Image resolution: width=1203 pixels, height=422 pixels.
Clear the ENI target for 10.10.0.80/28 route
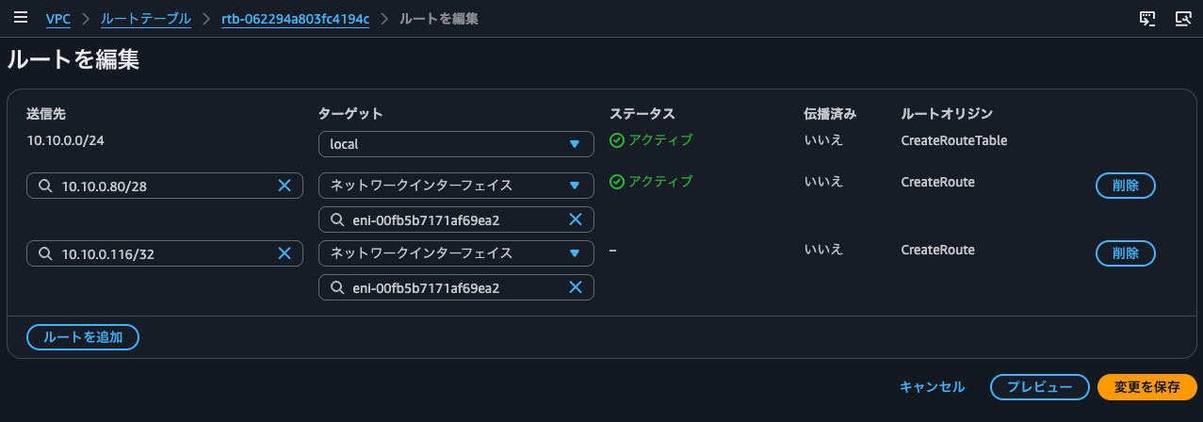pos(576,220)
